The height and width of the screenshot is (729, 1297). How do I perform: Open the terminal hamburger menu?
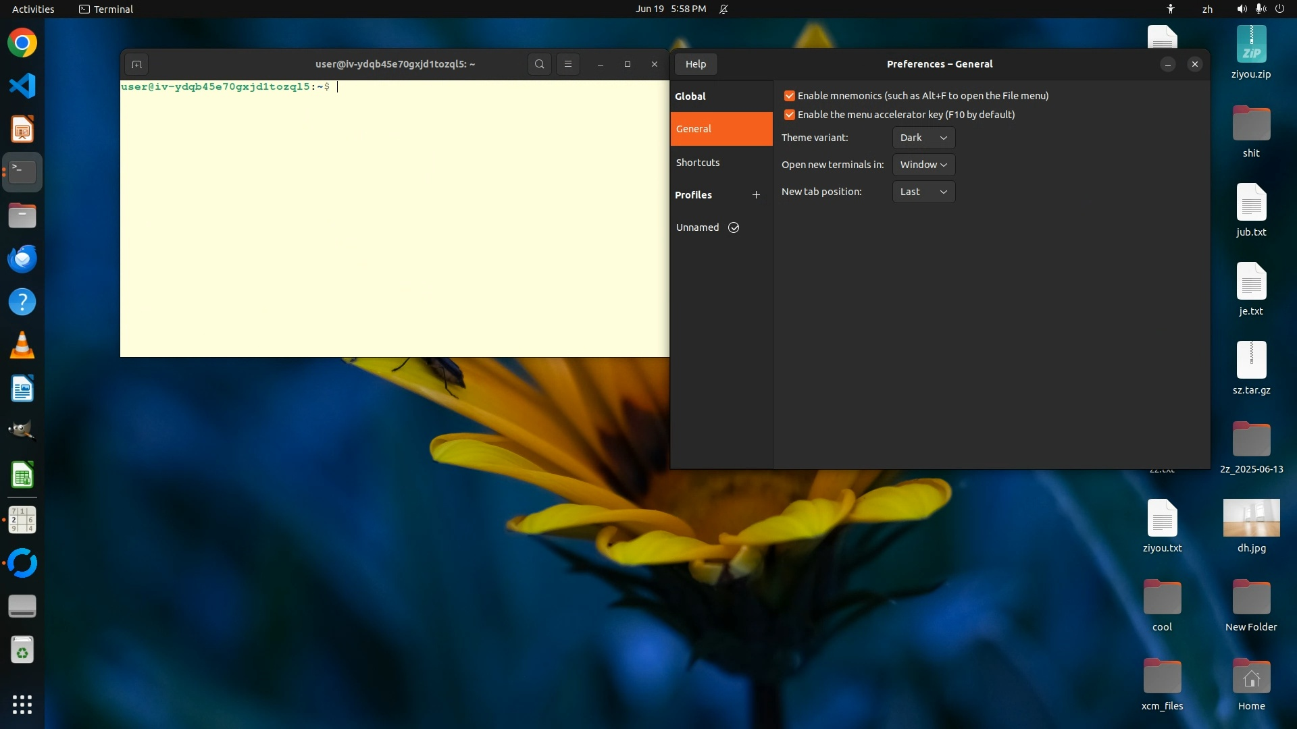567,64
